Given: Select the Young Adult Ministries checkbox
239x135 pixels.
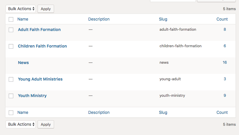Looking at the screenshot, I should point(11,79).
